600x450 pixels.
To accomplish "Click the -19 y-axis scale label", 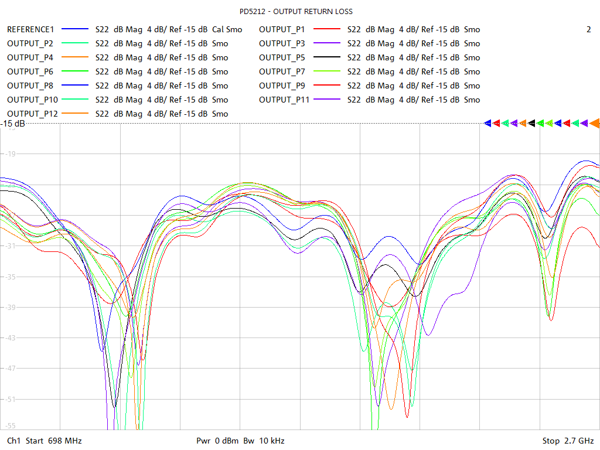I will pos(10,154).
